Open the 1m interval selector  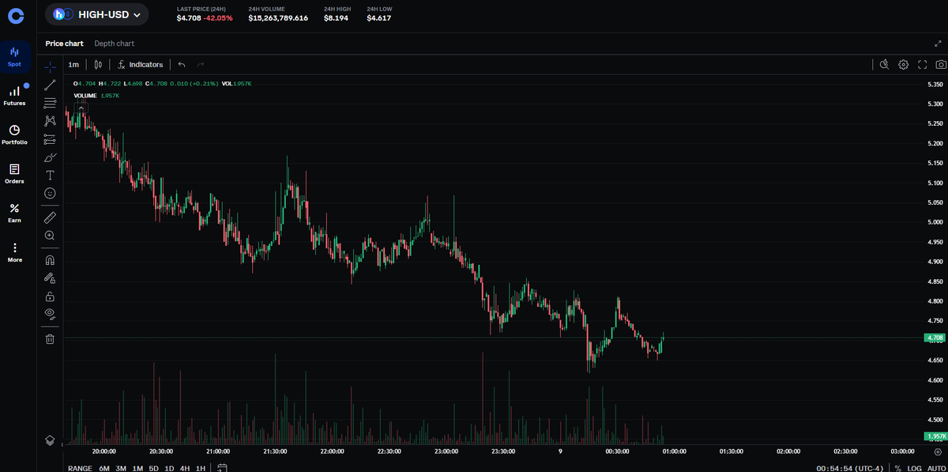(73, 64)
